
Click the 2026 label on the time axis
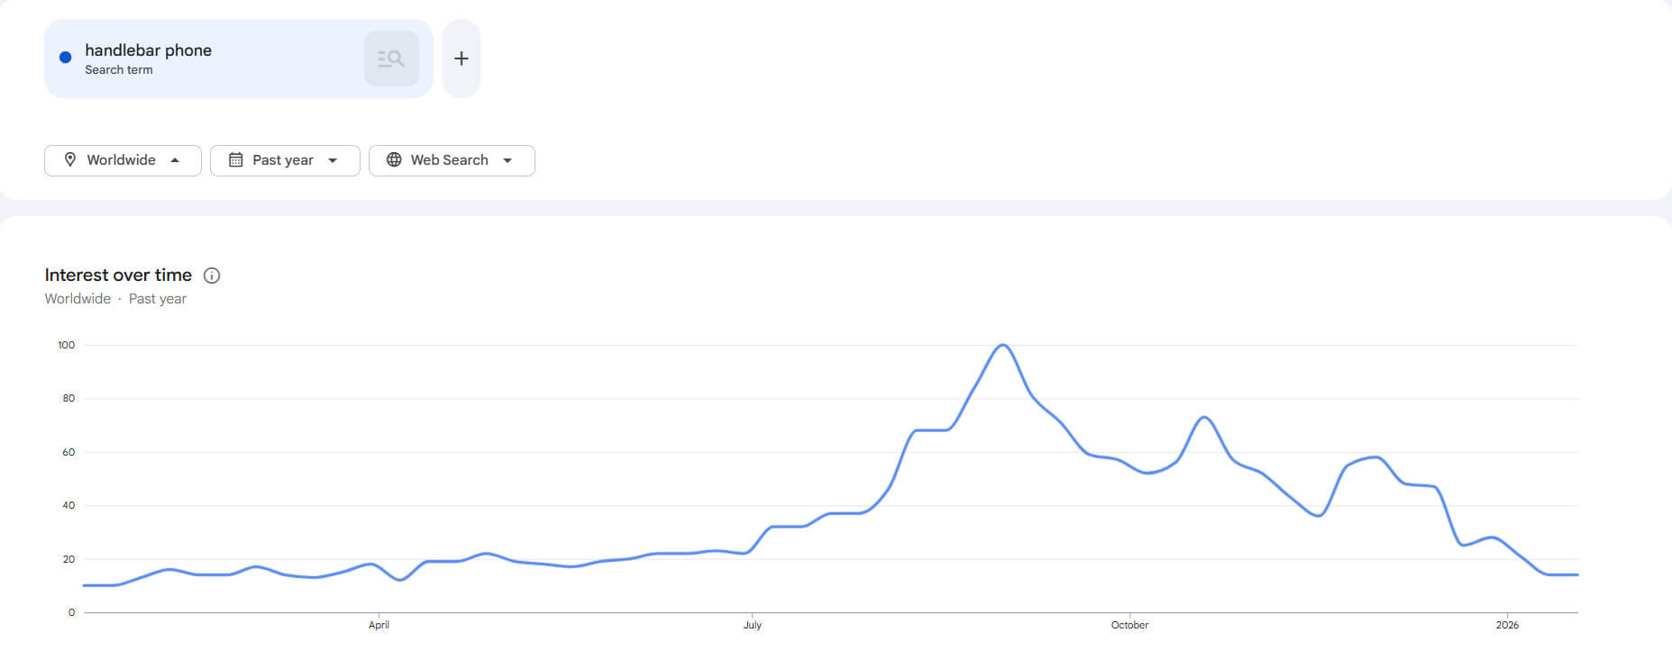[1507, 625]
